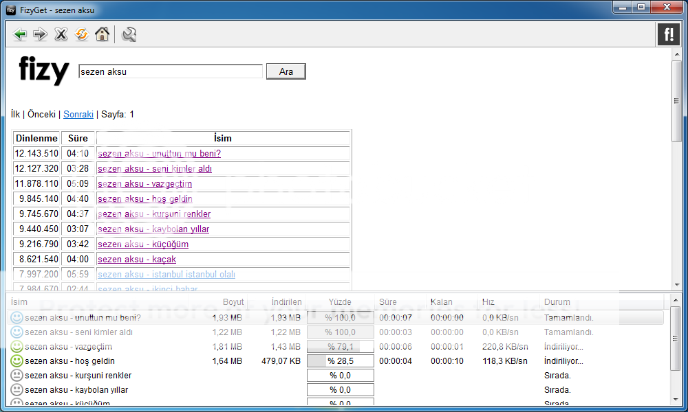Hit the orange Refresh toolbar icon
The height and width of the screenshot is (412, 688).
pos(82,34)
